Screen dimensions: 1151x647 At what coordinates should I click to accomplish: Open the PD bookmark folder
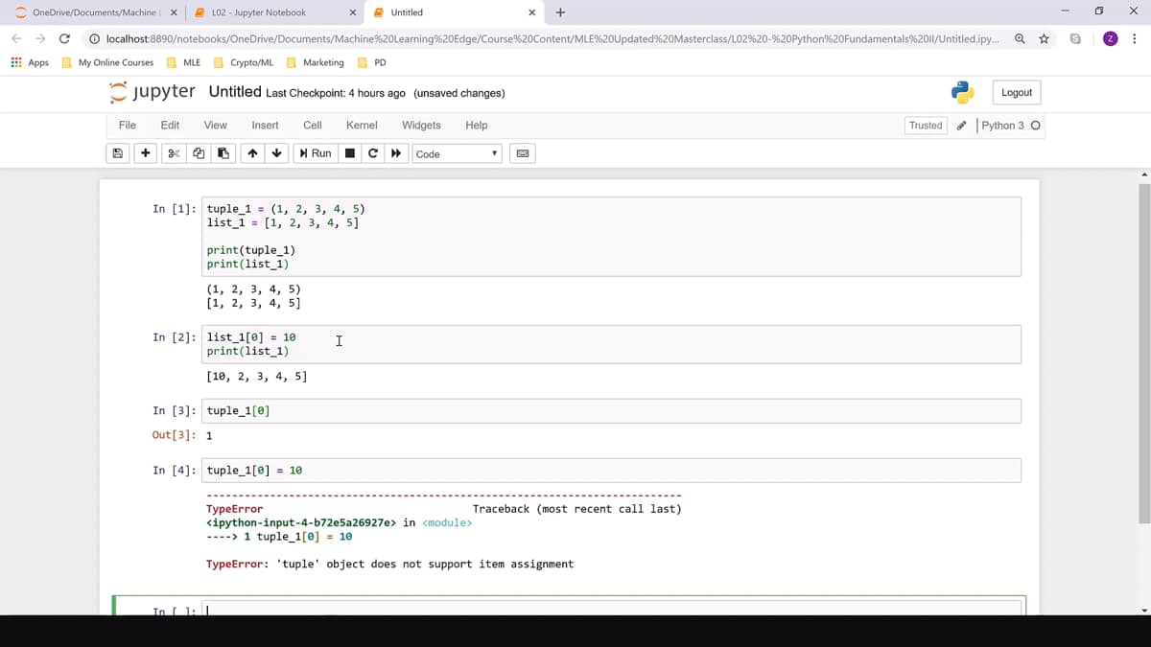point(372,62)
